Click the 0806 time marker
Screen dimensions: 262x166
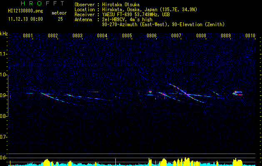152,36
